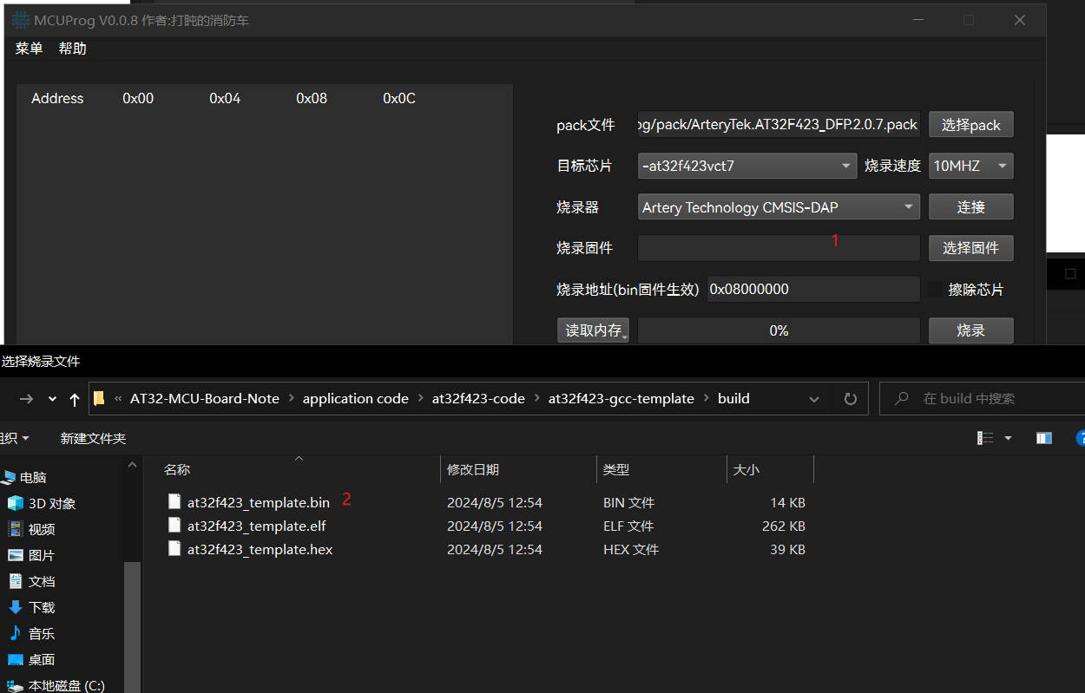1085x693 pixels.
Task: Click the change view icon
Action: tap(985, 439)
